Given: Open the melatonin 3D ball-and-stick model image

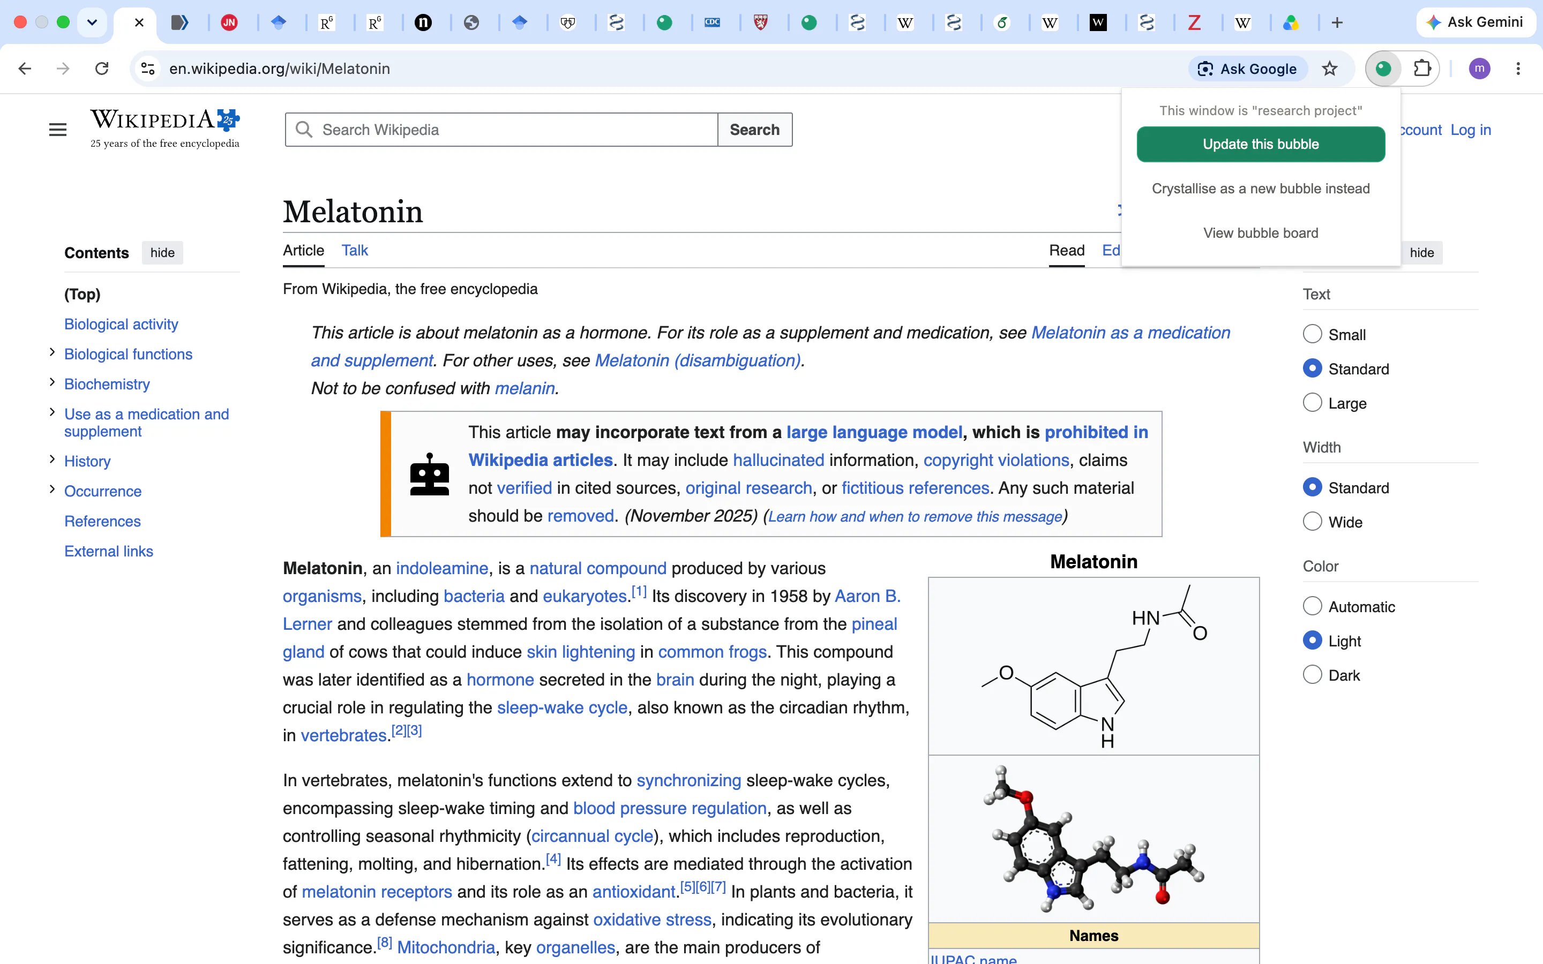Looking at the screenshot, I should click(x=1093, y=838).
